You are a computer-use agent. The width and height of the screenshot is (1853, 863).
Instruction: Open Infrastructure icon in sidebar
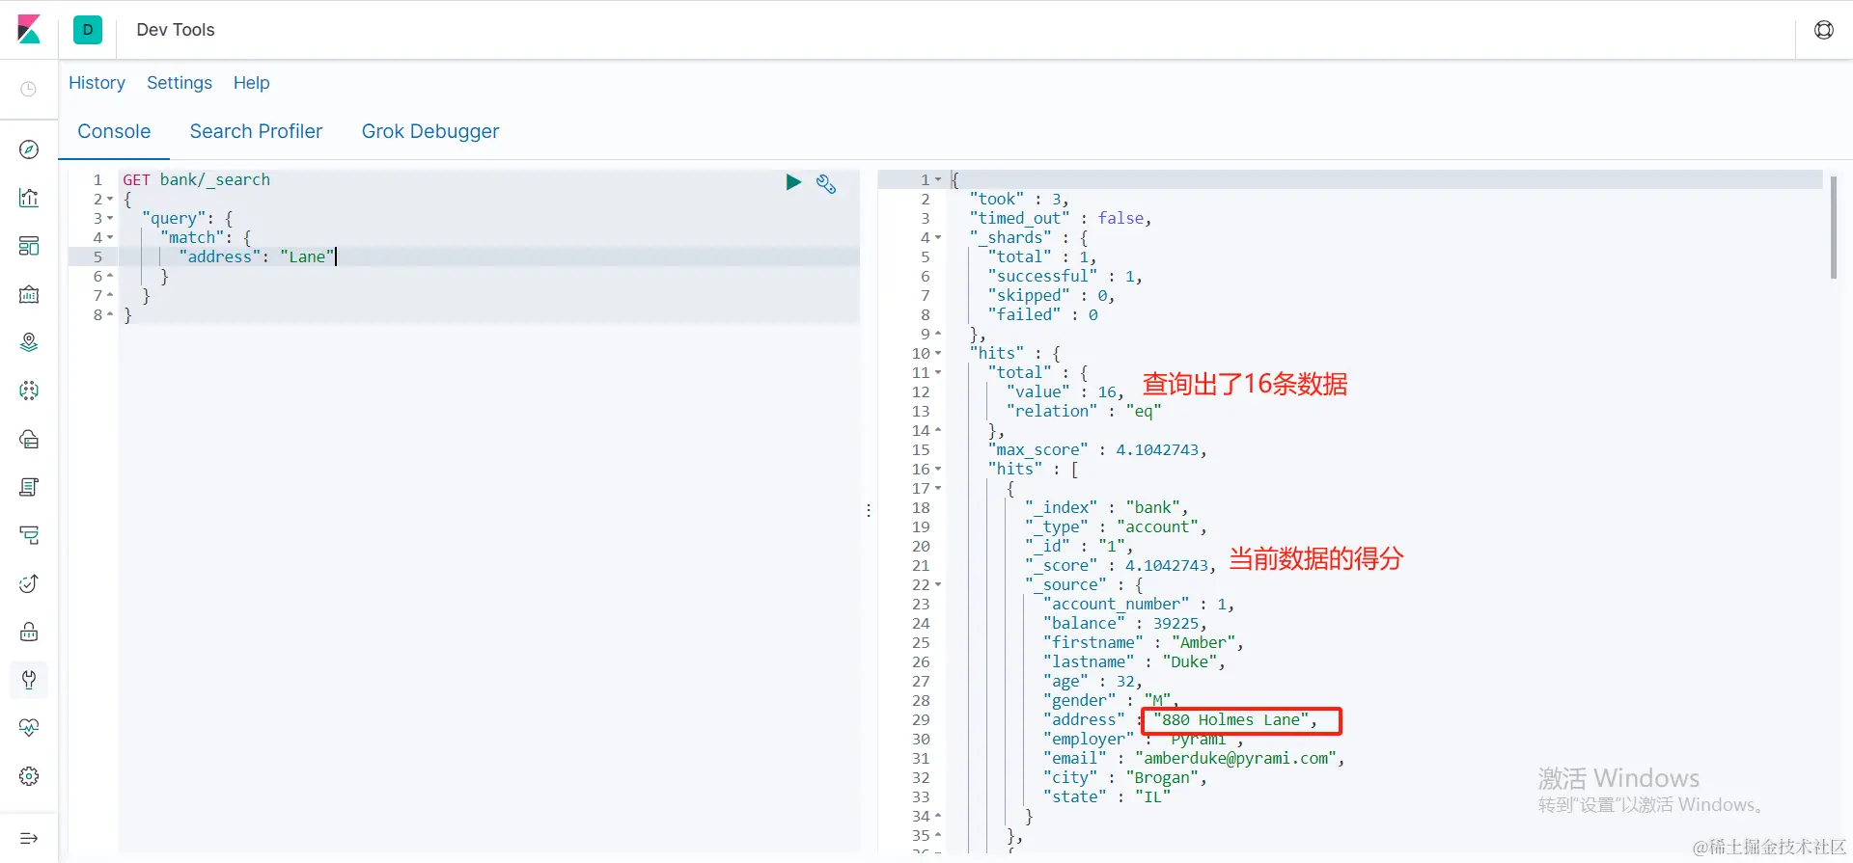pyautogui.click(x=29, y=439)
